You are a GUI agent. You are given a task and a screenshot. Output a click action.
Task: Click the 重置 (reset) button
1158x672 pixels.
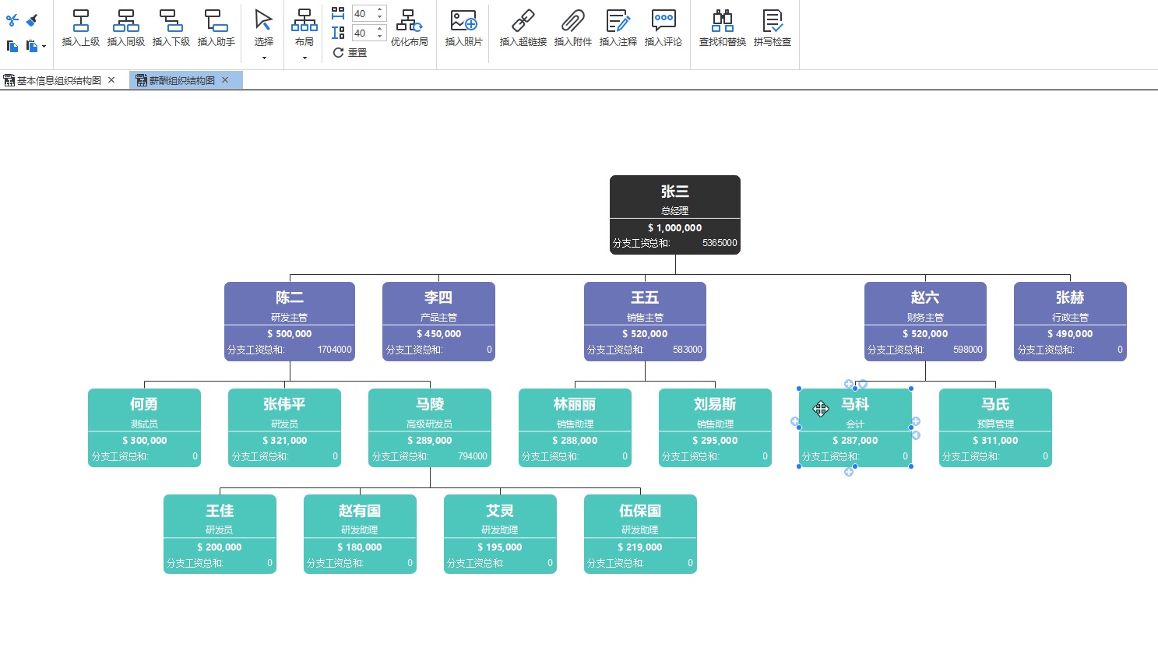pyautogui.click(x=350, y=52)
